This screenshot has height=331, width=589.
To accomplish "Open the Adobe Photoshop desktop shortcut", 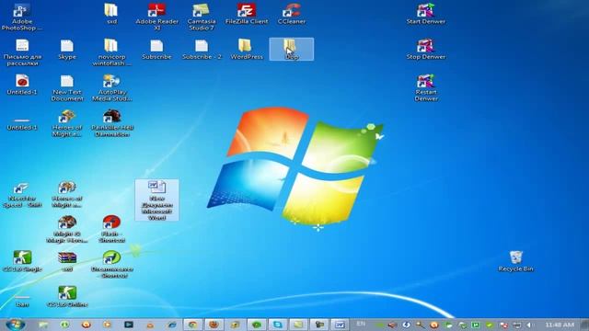I will click(x=22, y=17).
